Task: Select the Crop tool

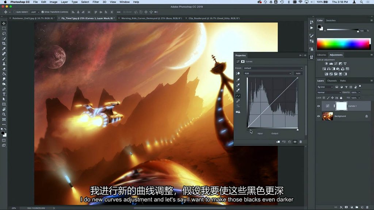Action: (x=4, y=44)
